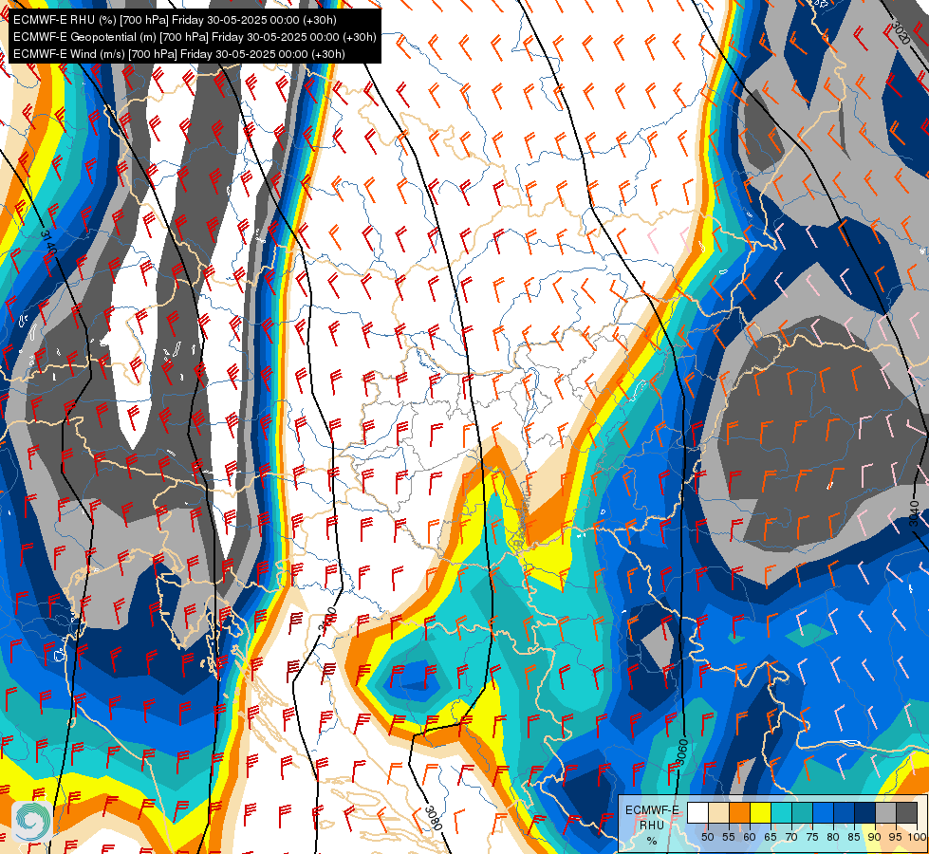
Task: Click the legend title ECMWF-E
Action: pyautogui.click(x=652, y=810)
